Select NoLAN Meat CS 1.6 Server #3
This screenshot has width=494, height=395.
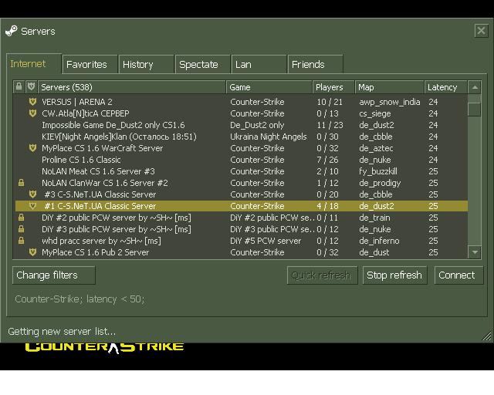(242, 171)
